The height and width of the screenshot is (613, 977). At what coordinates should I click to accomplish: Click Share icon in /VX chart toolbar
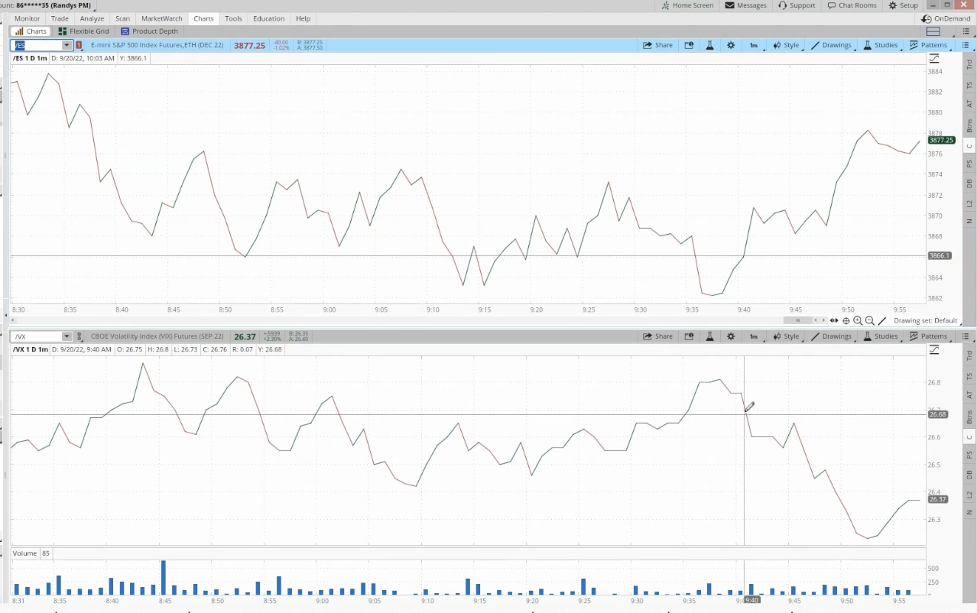658,336
